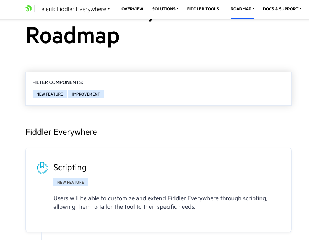
Task: Click the Scripting badge icon
Action: point(42,168)
